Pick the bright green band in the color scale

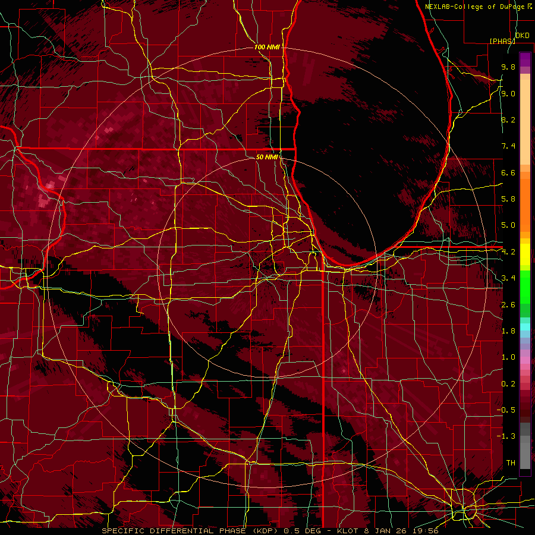[525, 286]
